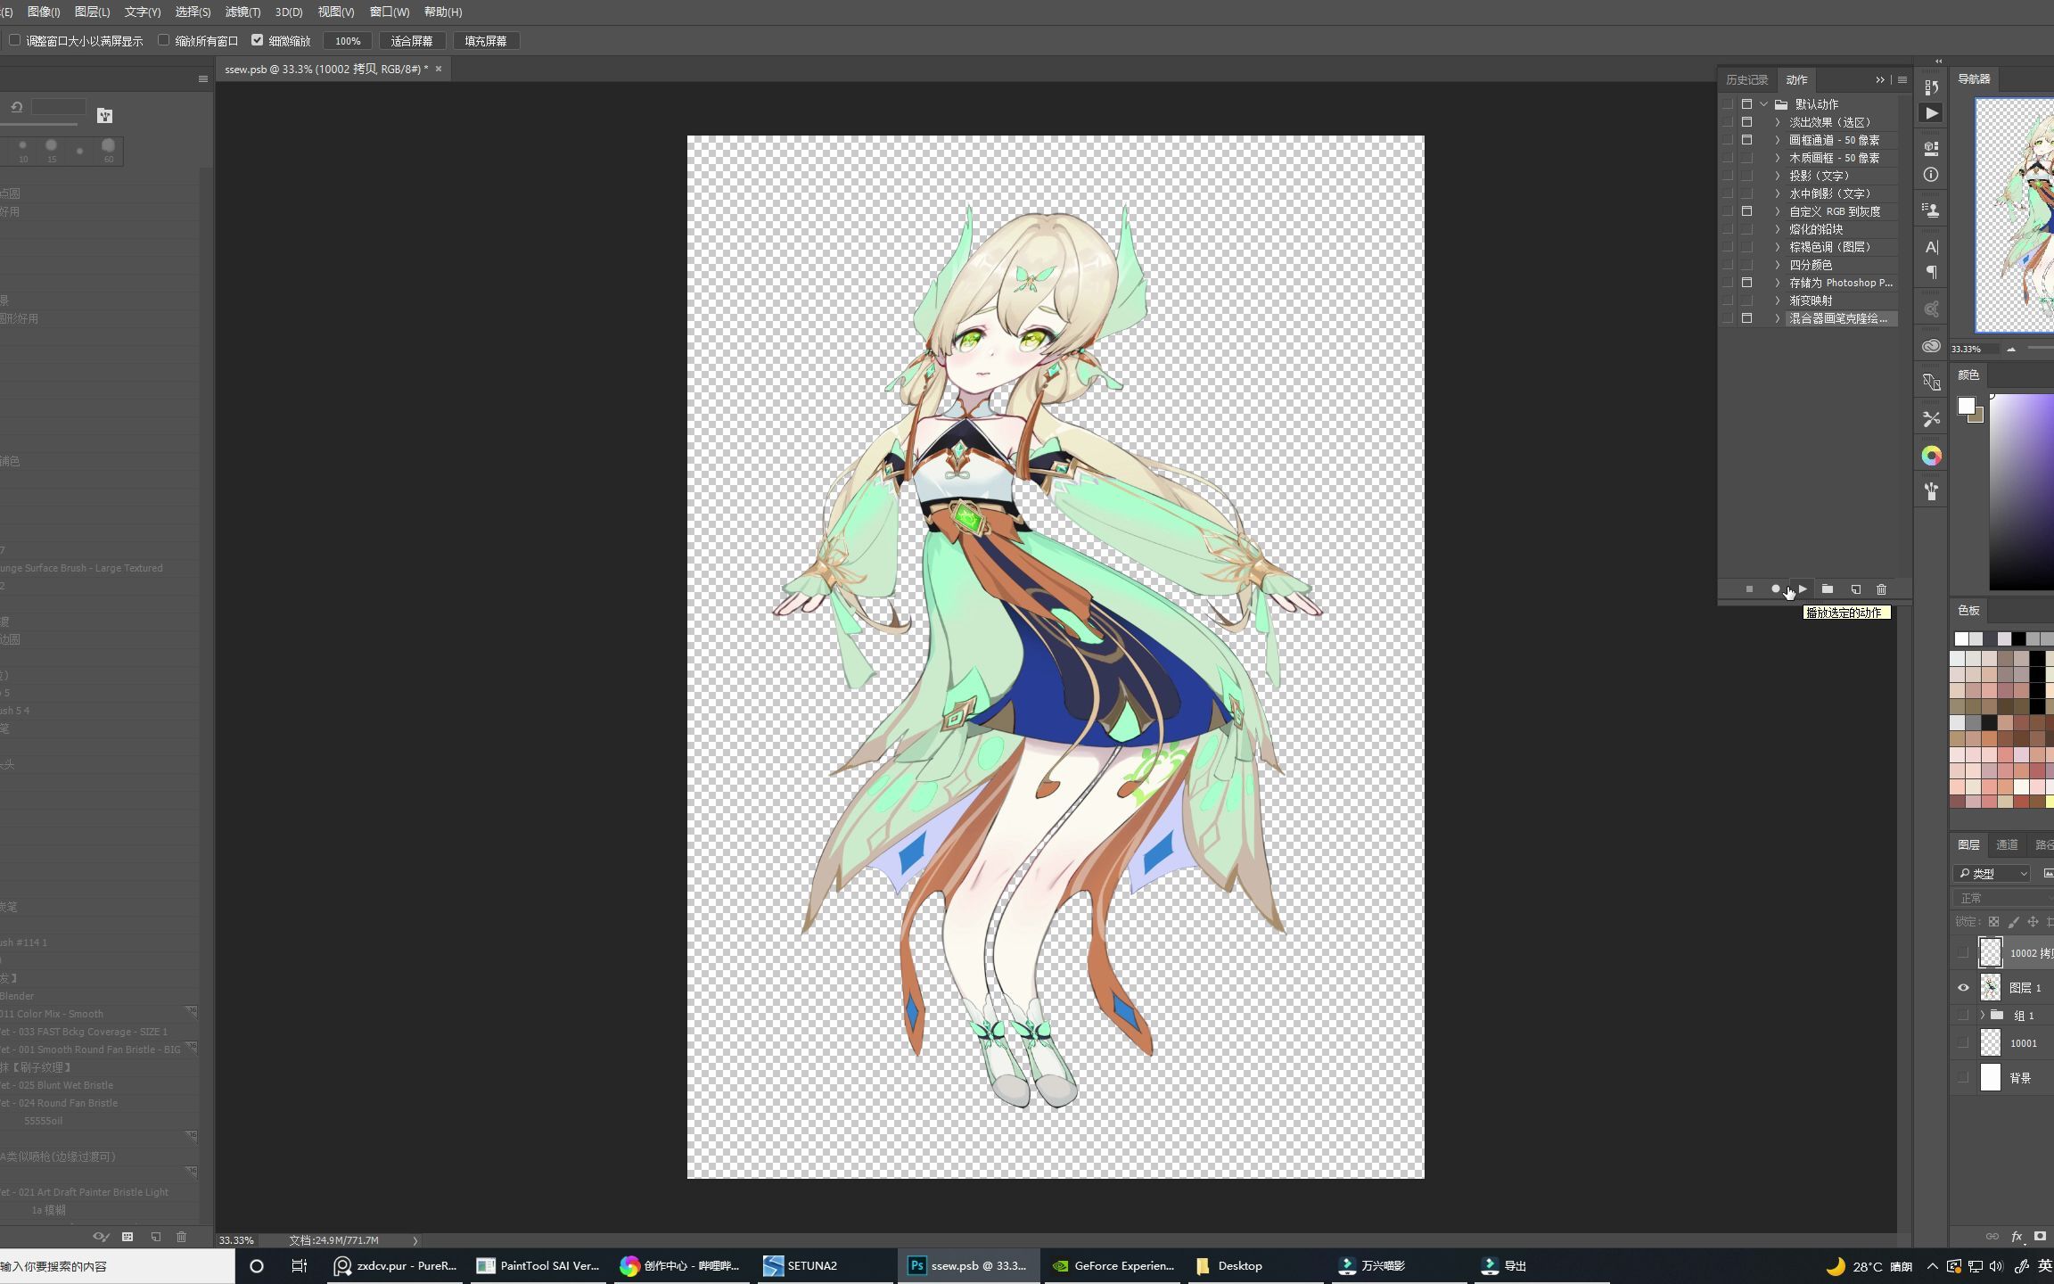Open PaintTool SAI in the taskbar

[x=538, y=1265]
